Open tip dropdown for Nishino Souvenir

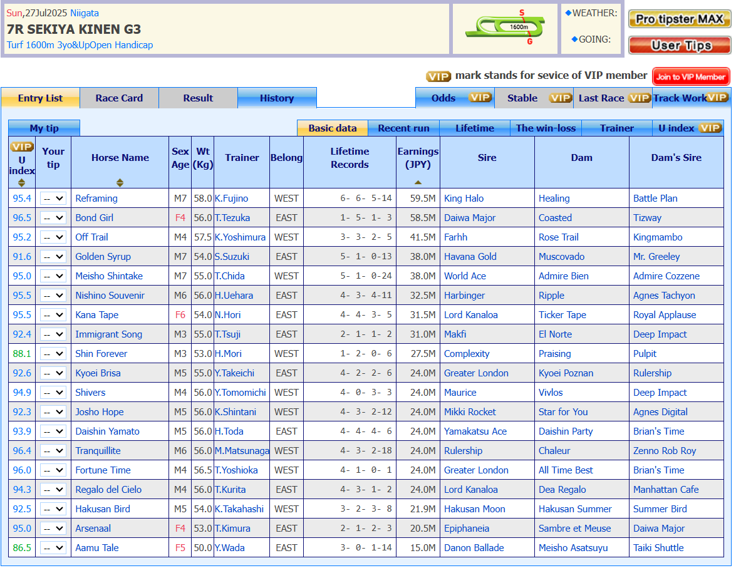tap(53, 296)
